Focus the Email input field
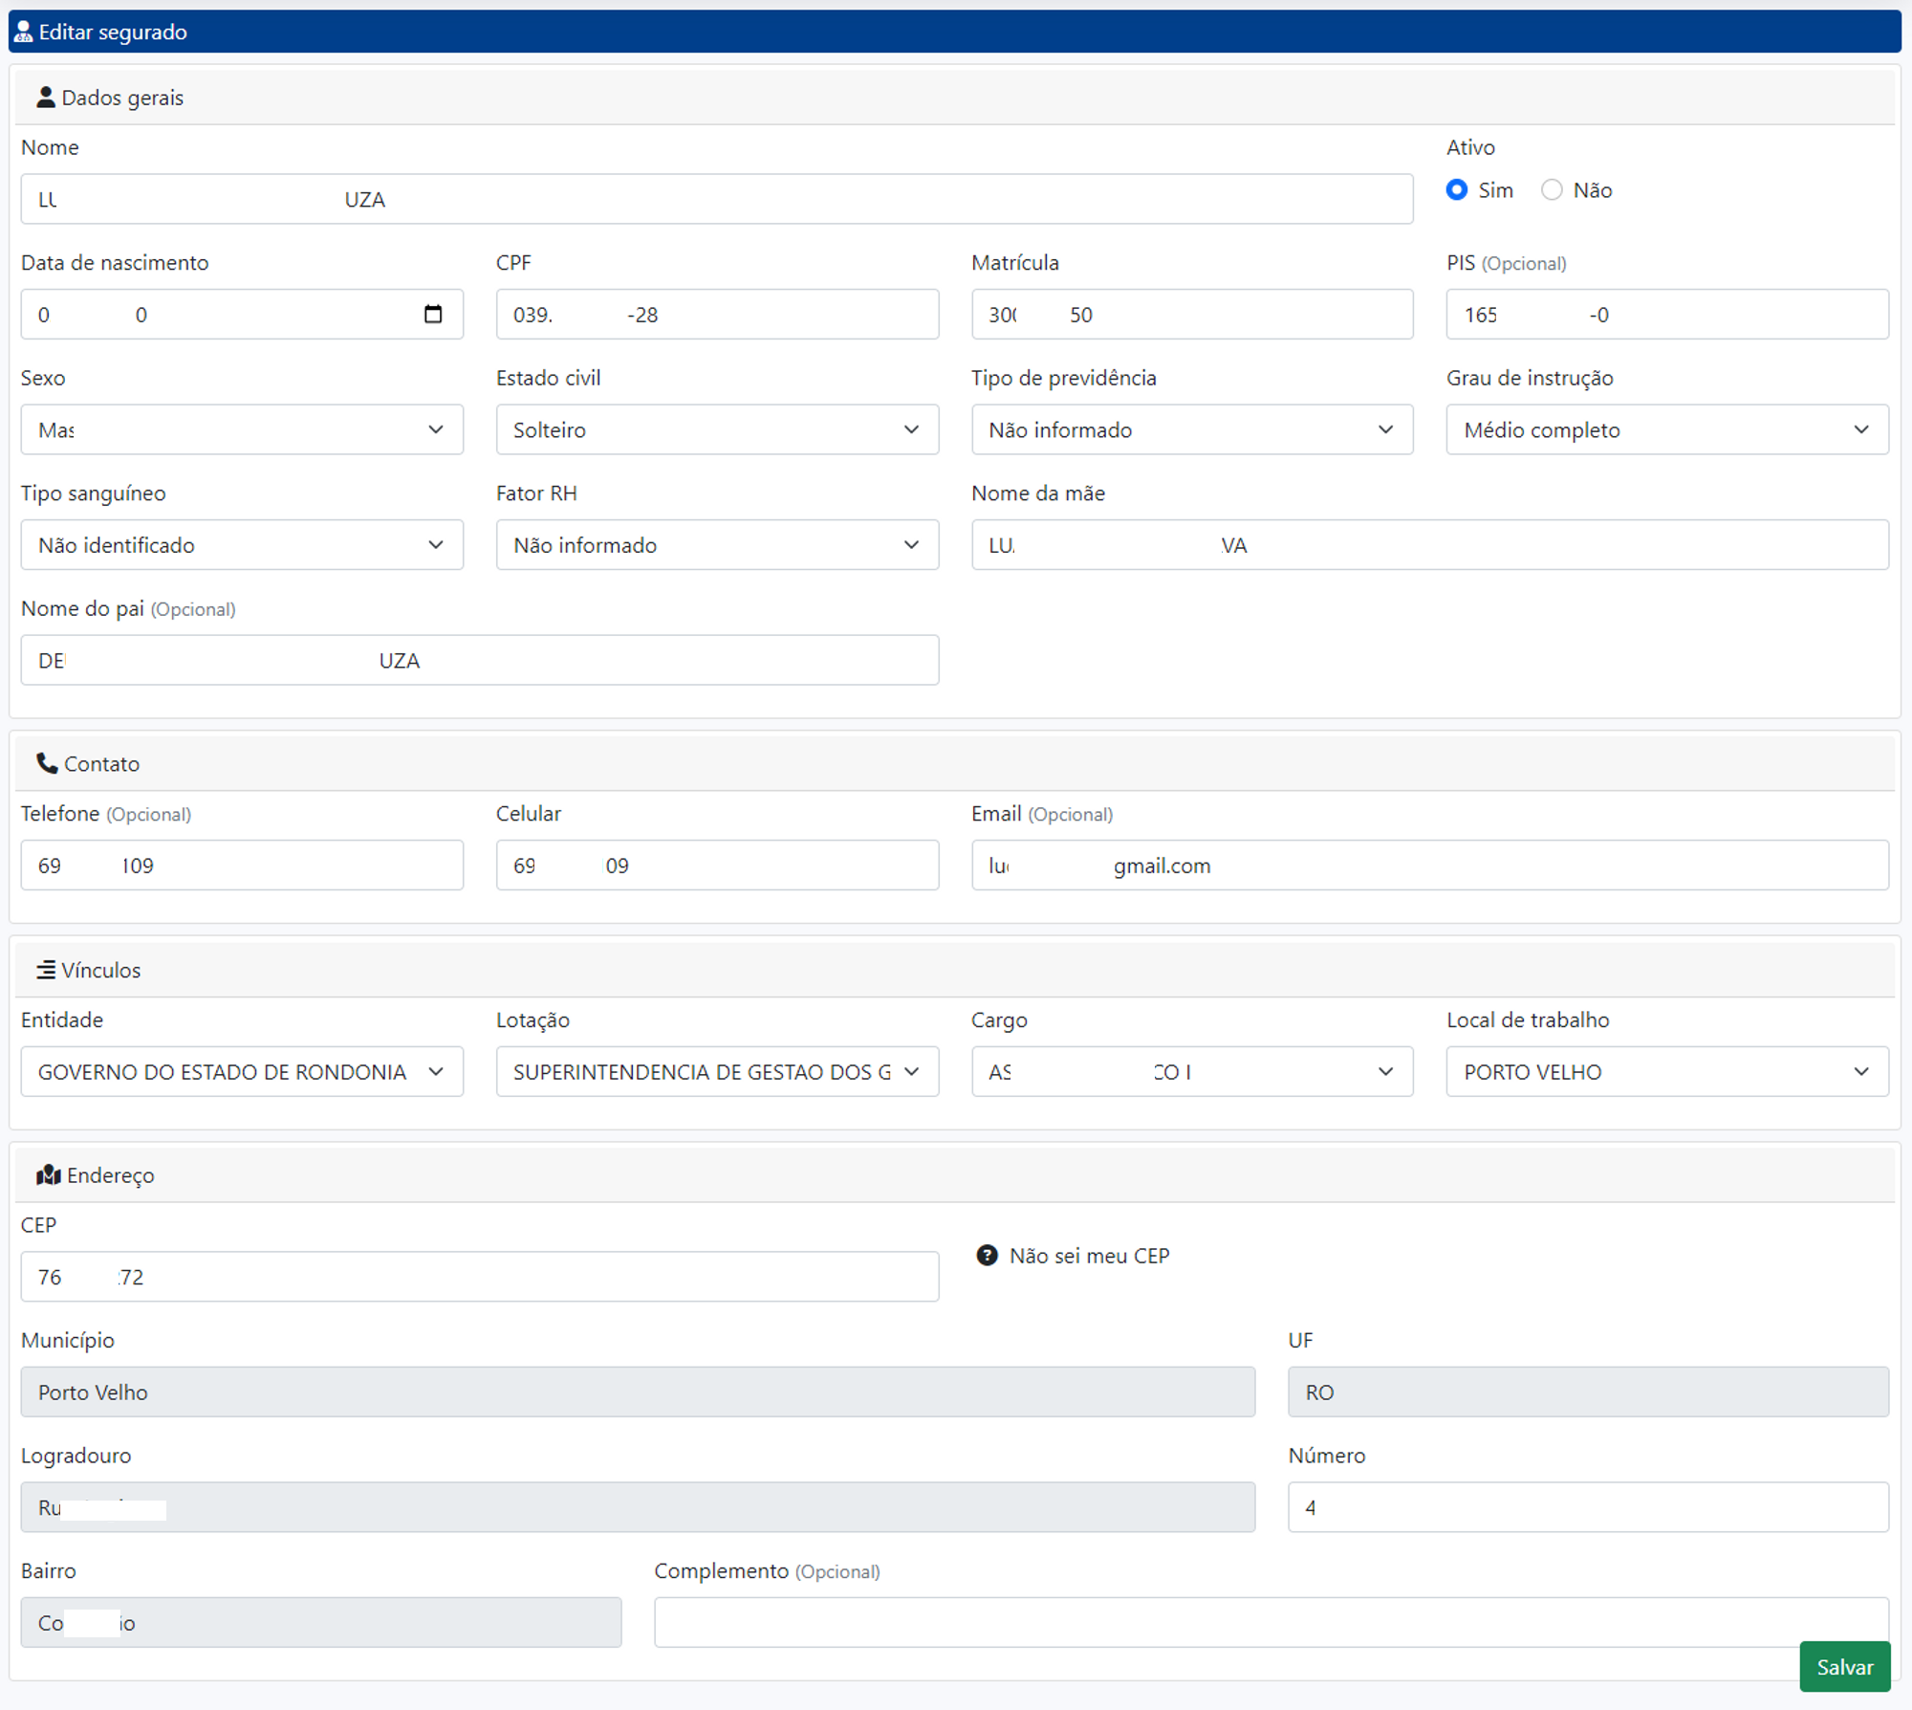The width and height of the screenshot is (1912, 1710). [1430, 865]
